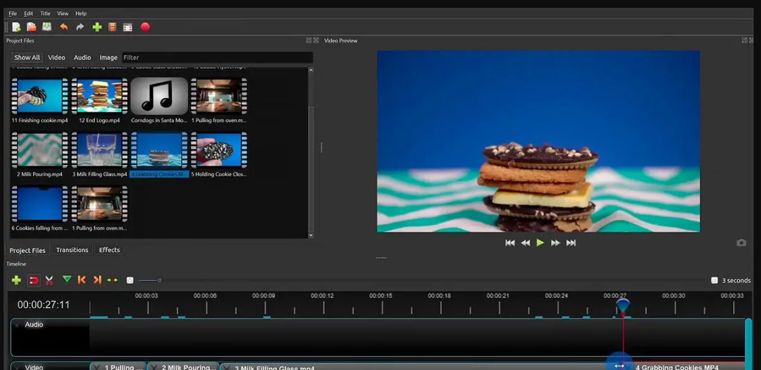This screenshot has width=761, height=370.
Task: Close the Project Files panel
Action: pos(316,40)
